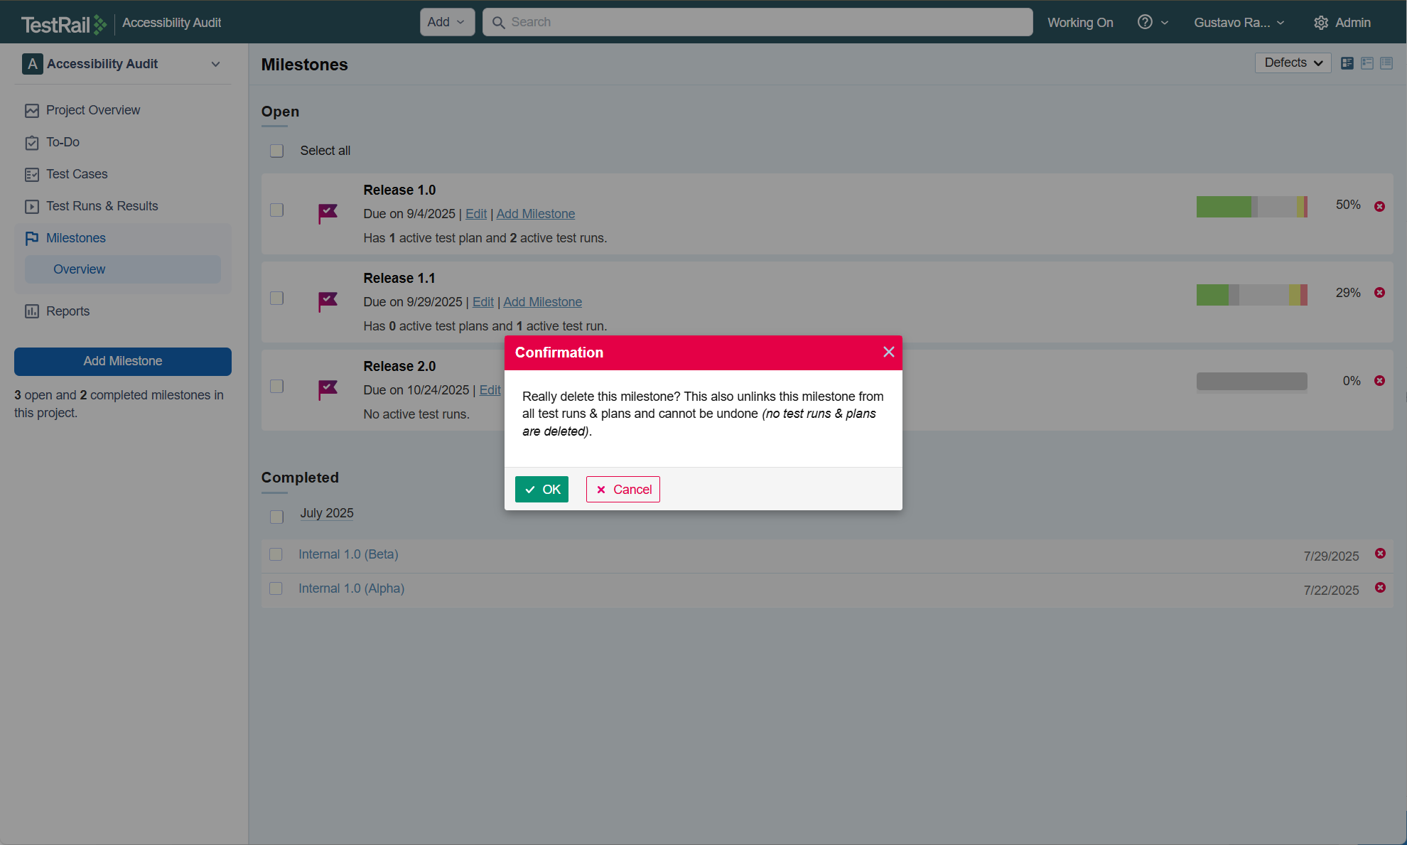
Task: Click the delete icon for Internal 1.0 (Beta)
Action: click(1380, 554)
